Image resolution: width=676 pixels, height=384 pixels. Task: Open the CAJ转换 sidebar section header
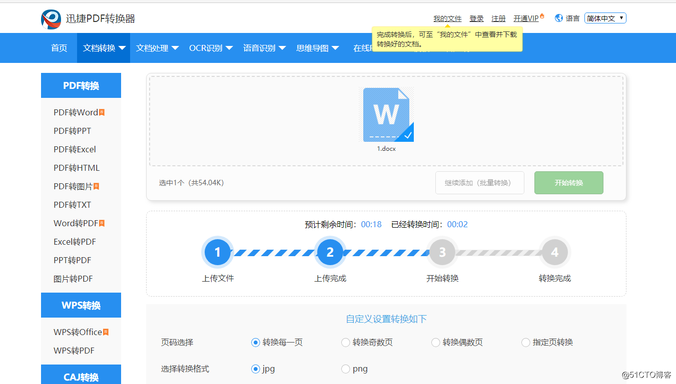pyautogui.click(x=81, y=376)
